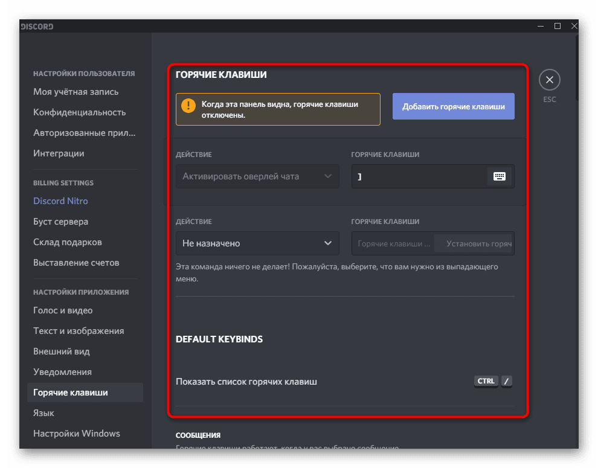The image size is (598, 468).
Task: Click the Эта команда ничего не делает hint text
Action: click(x=337, y=273)
